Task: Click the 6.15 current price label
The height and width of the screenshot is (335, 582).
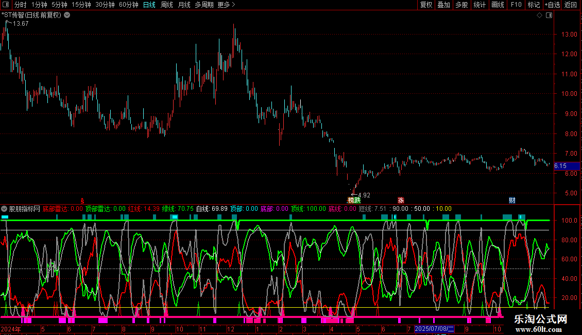Action: coord(560,166)
